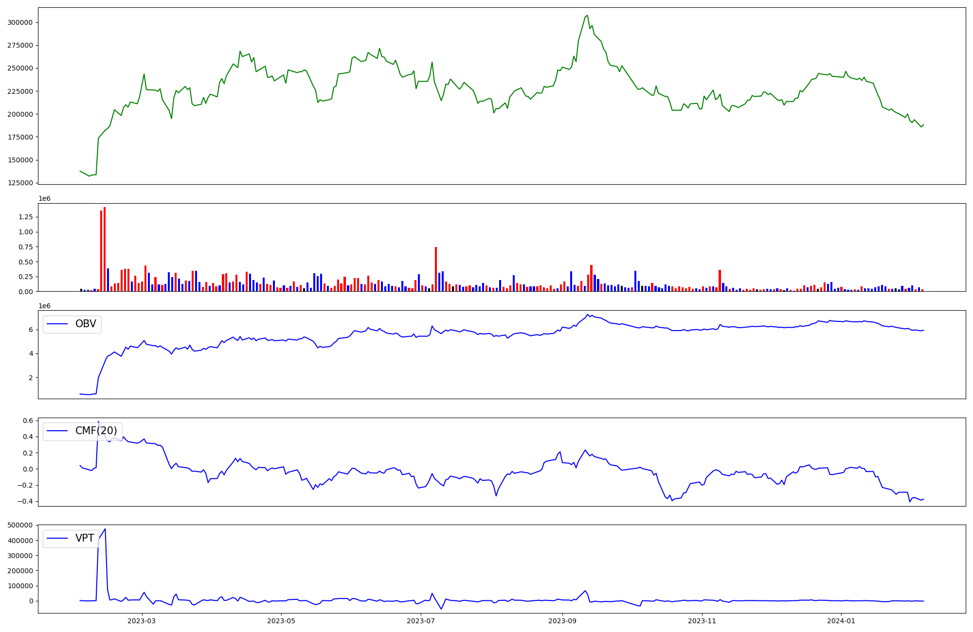Click the 2024-01 date axis label
This screenshot has height=632, width=973.
(841, 621)
